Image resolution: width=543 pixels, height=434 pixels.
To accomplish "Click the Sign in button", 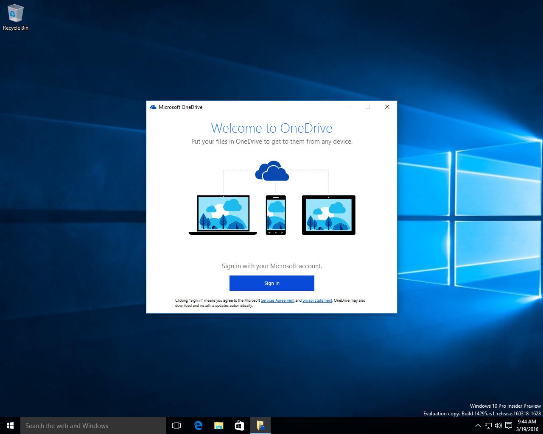I will (271, 283).
